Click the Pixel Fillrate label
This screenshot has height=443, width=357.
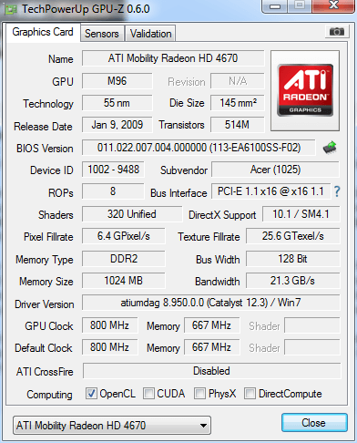coord(48,237)
